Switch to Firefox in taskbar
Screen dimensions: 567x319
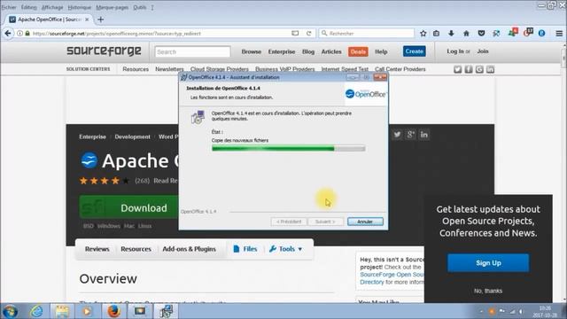point(113,311)
